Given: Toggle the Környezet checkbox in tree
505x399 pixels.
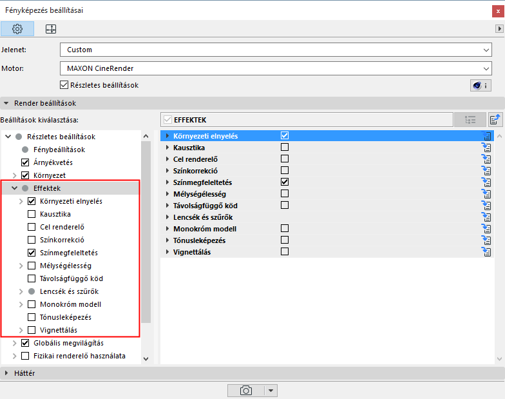Looking at the screenshot, I should [x=25, y=175].
